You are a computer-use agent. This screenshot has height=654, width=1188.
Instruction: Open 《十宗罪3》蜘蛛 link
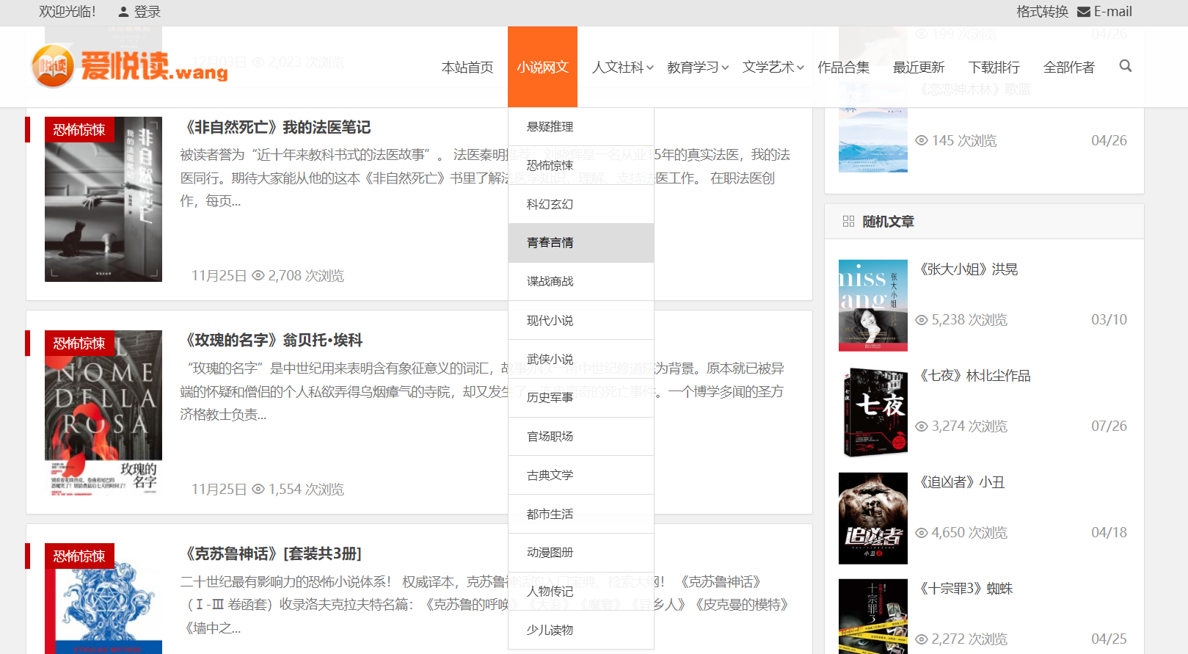(965, 589)
